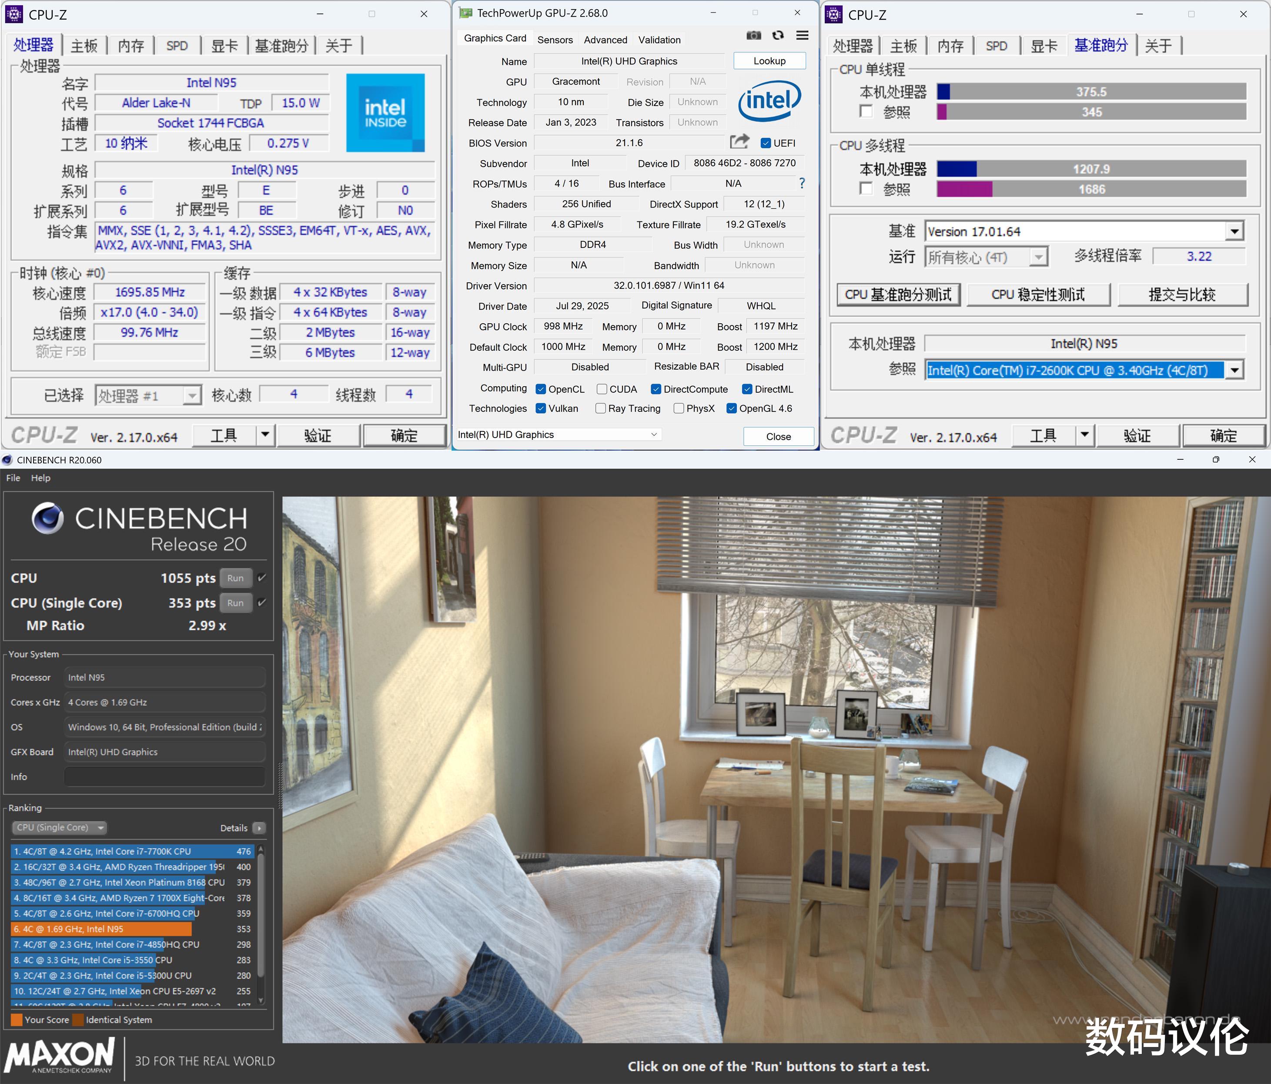
Task: Open the Cinebench File menu
Action: (13, 478)
